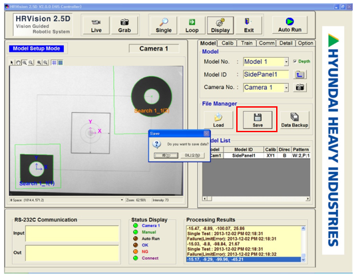Decline saving with No (N) button

(x=192, y=155)
